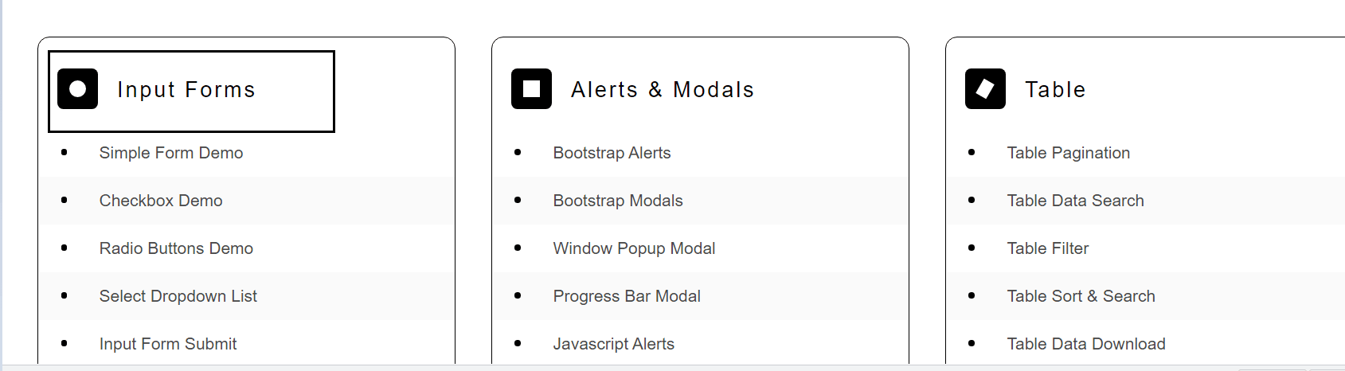The image size is (1345, 371).
Task: Select the Table Filter link
Action: (x=1047, y=248)
